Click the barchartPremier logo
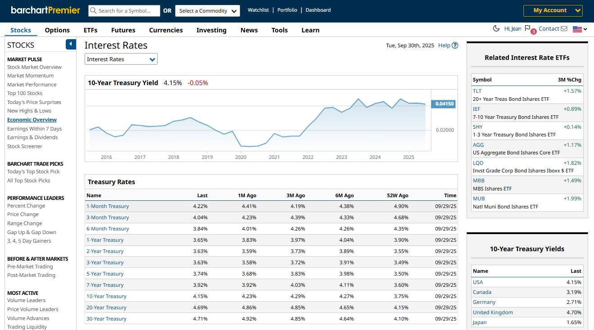This screenshot has height=330, width=594. [45, 9]
